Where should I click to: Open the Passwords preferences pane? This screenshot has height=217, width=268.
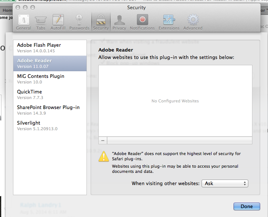pos(79,22)
